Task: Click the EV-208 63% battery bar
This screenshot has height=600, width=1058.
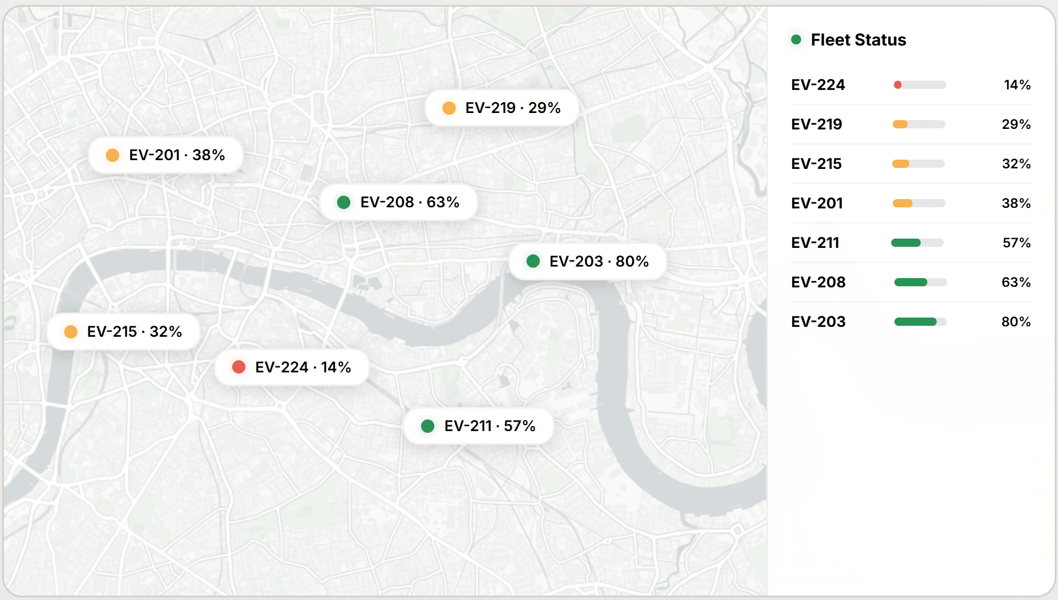Action: point(920,282)
